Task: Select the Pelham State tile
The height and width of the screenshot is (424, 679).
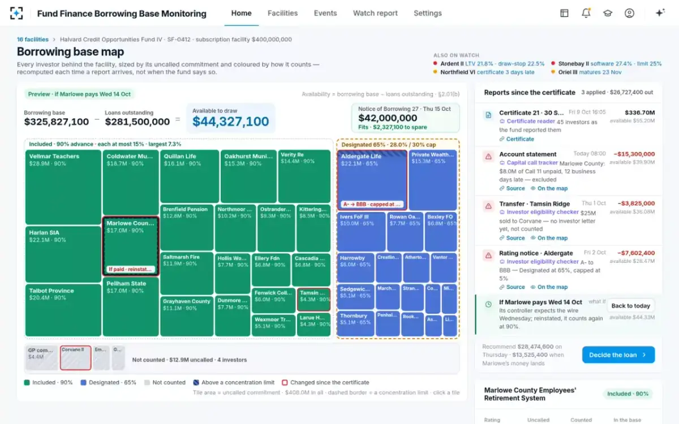Action: tap(131, 307)
